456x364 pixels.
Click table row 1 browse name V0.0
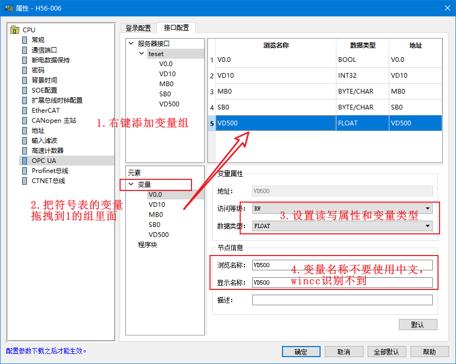pyautogui.click(x=276, y=60)
